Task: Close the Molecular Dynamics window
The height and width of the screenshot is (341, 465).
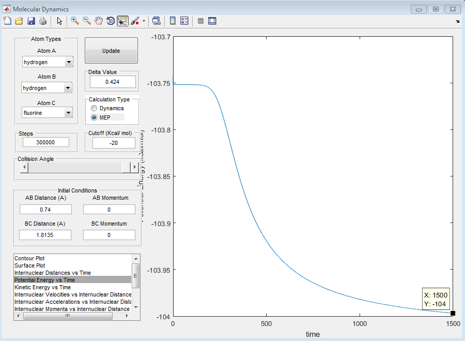Action: [453, 9]
